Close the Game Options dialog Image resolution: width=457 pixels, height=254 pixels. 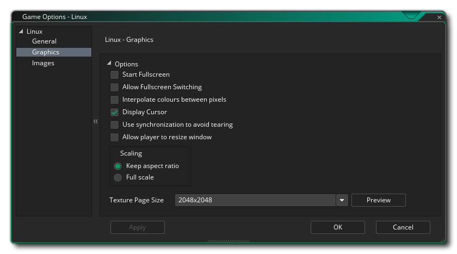(x=440, y=17)
